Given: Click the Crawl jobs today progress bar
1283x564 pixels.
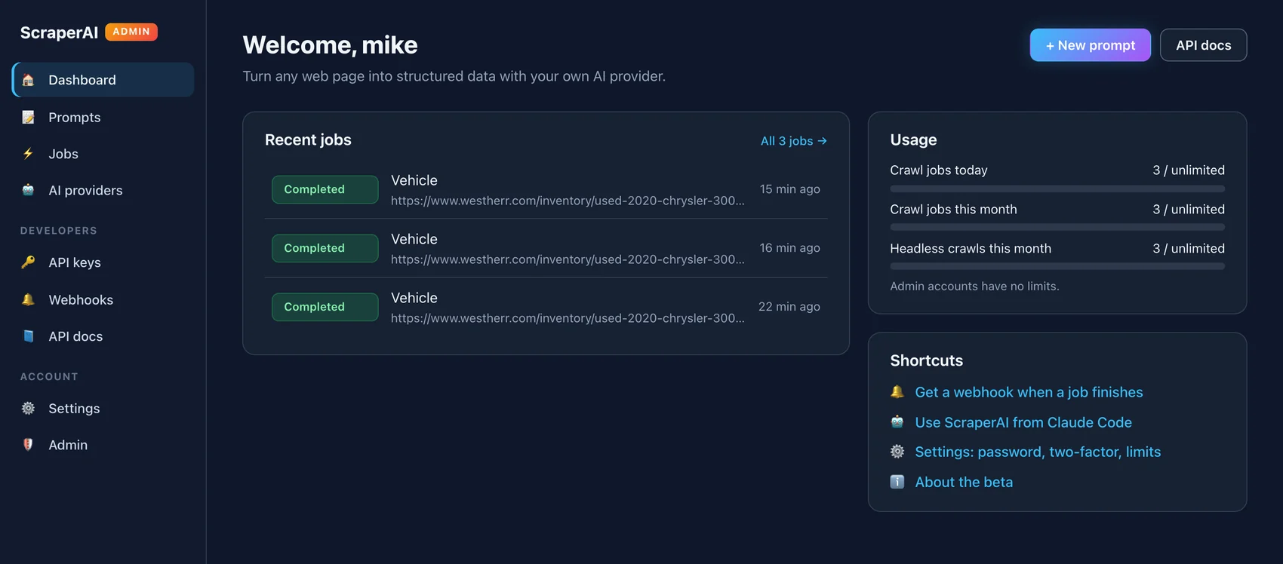Looking at the screenshot, I should click(x=1057, y=189).
